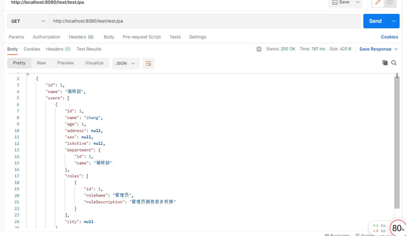Click the 80% circular performance widget
406x236 pixels.
398,228
